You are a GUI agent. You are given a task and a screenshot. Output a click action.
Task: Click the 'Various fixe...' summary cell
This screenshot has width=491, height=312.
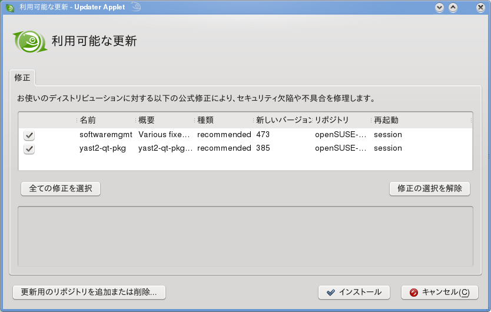[164, 135]
